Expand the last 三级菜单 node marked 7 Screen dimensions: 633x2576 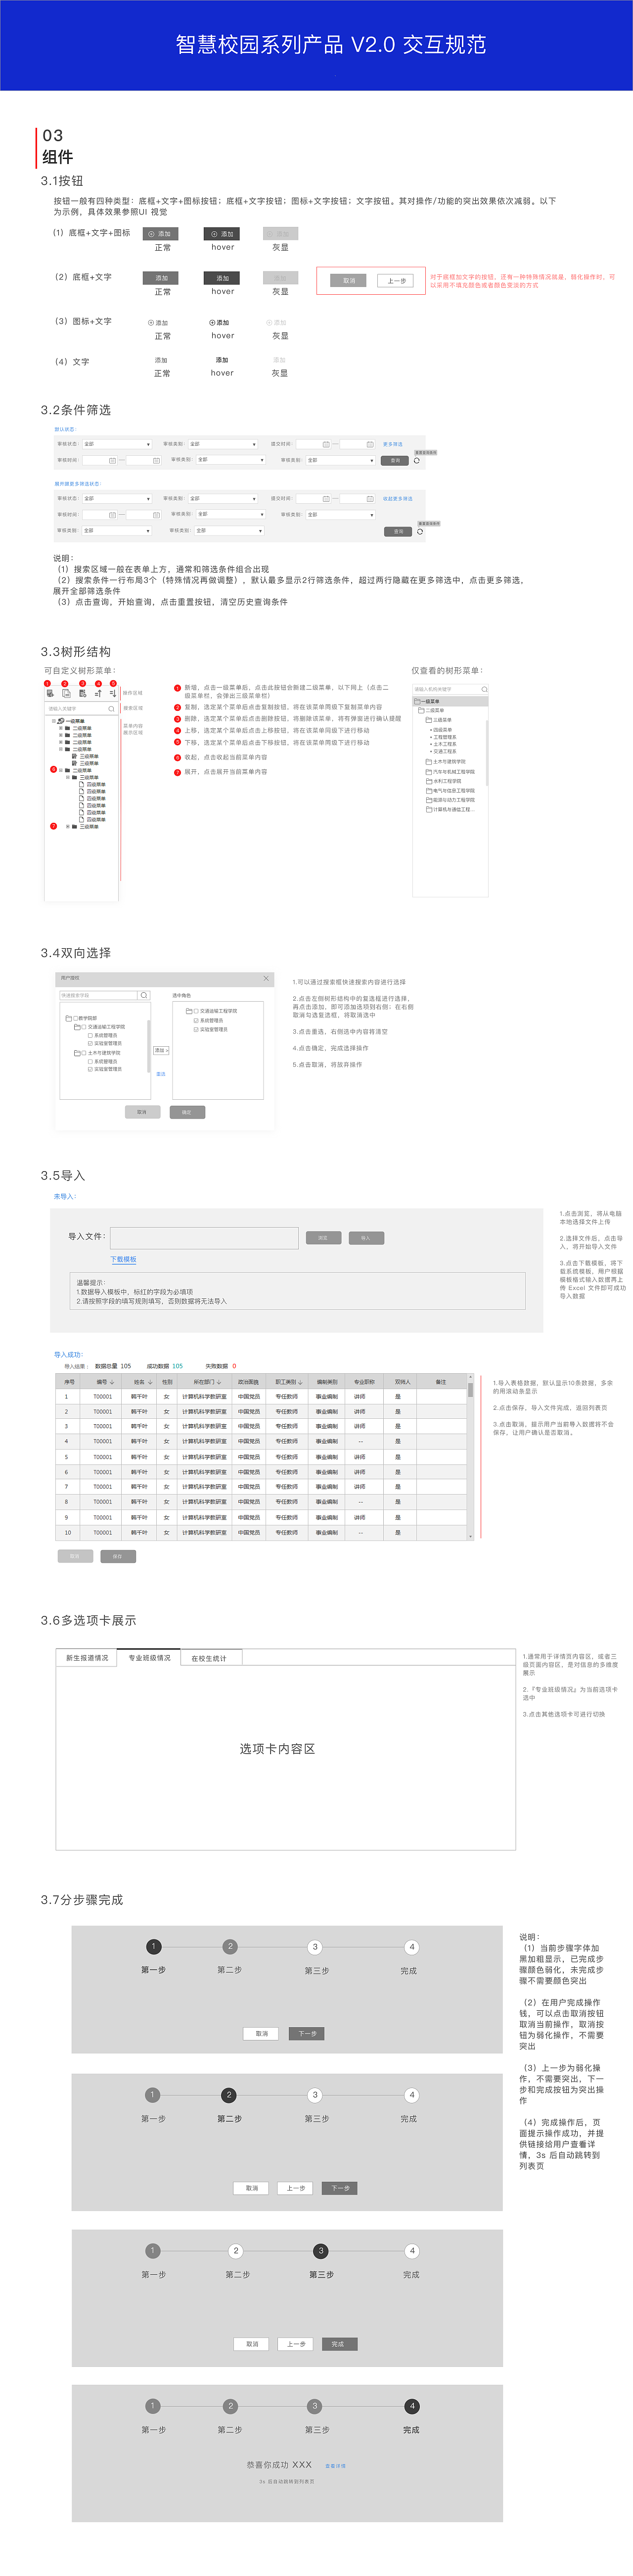tap(68, 827)
